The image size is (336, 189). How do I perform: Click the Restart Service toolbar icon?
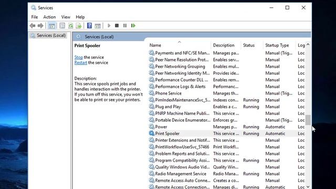pyautogui.click(x=133, y=26)
